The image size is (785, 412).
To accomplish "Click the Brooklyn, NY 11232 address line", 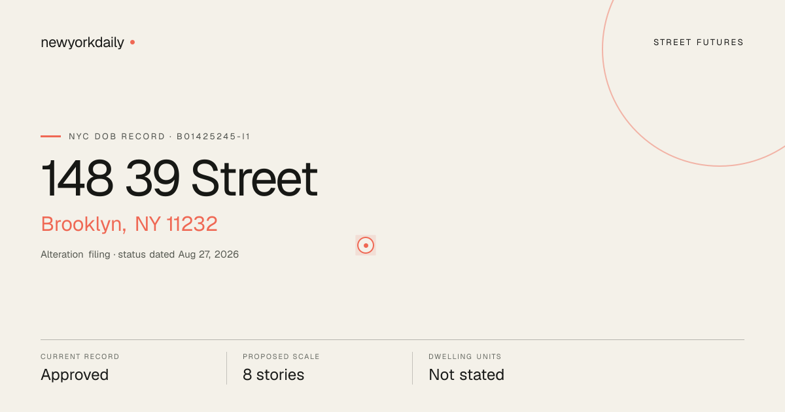I will [x=129, y=224].
